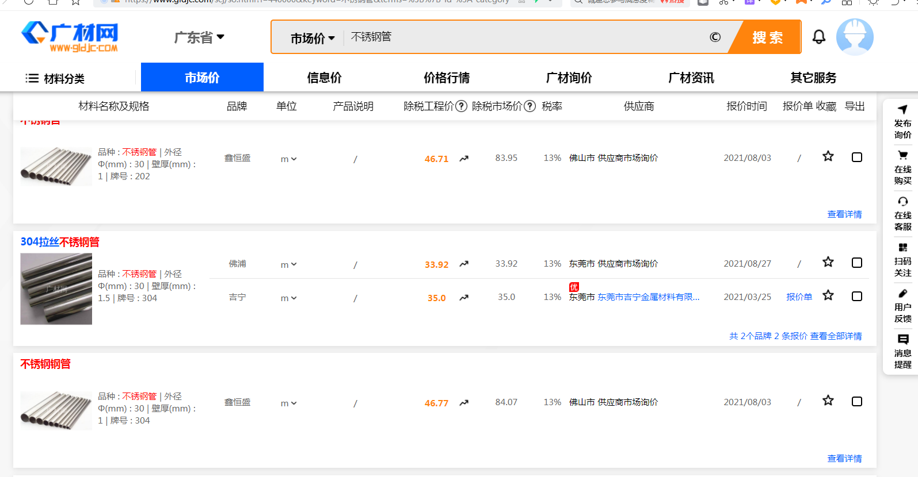
Task: Change unit m in the 佛浦 row
Action: pos(288,265)
